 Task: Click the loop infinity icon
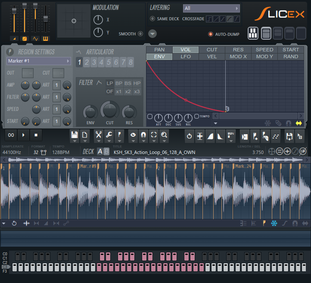point(11,135)
